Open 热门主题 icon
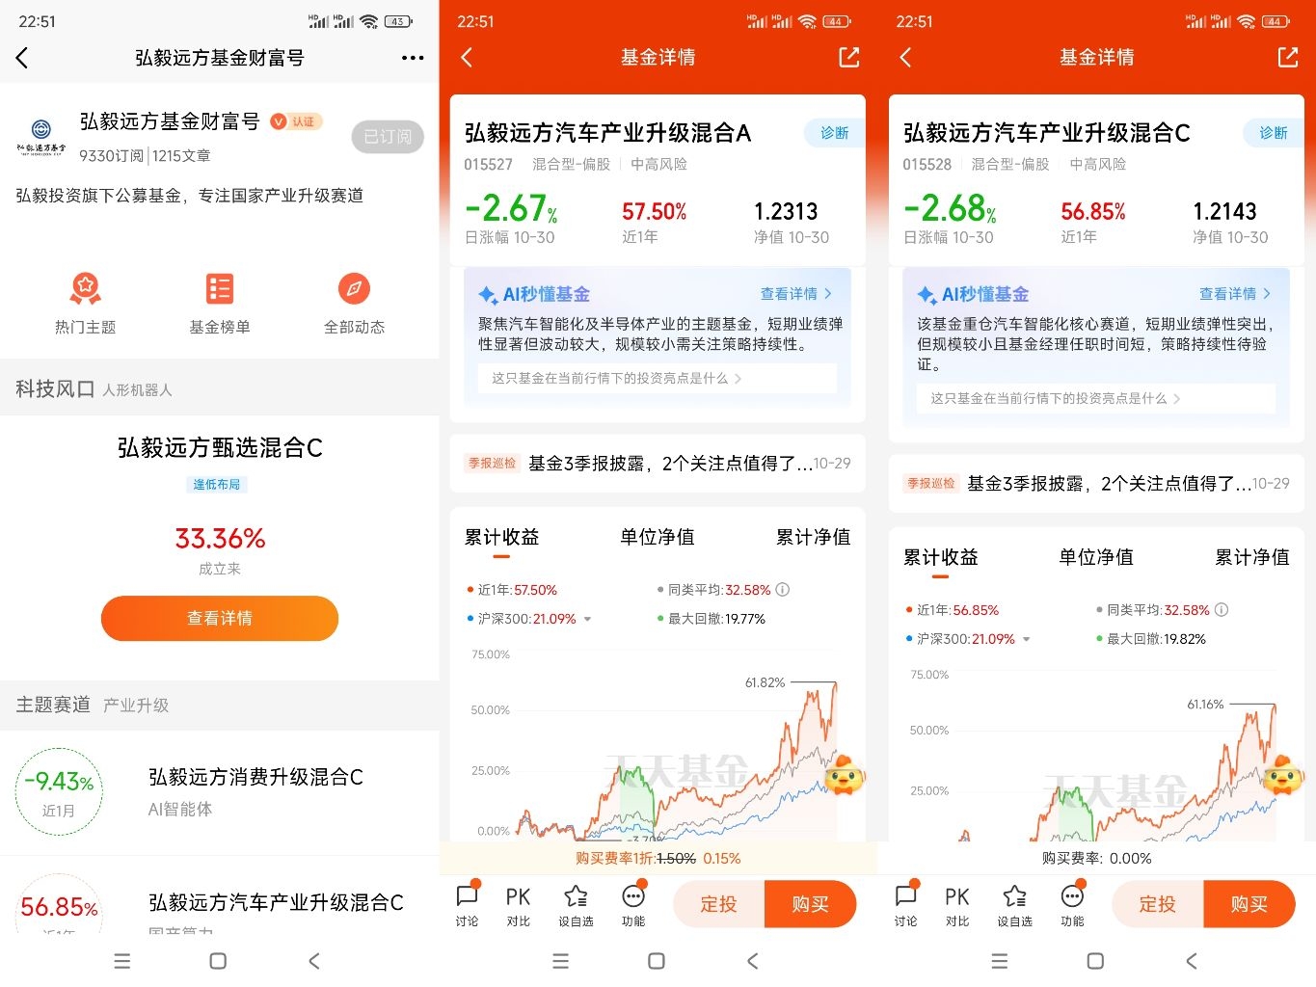 (85, 304)
